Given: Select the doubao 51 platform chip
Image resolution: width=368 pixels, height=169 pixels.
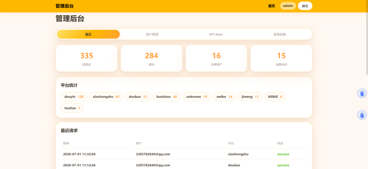Looking at the screenshot, I should point(138,97).
